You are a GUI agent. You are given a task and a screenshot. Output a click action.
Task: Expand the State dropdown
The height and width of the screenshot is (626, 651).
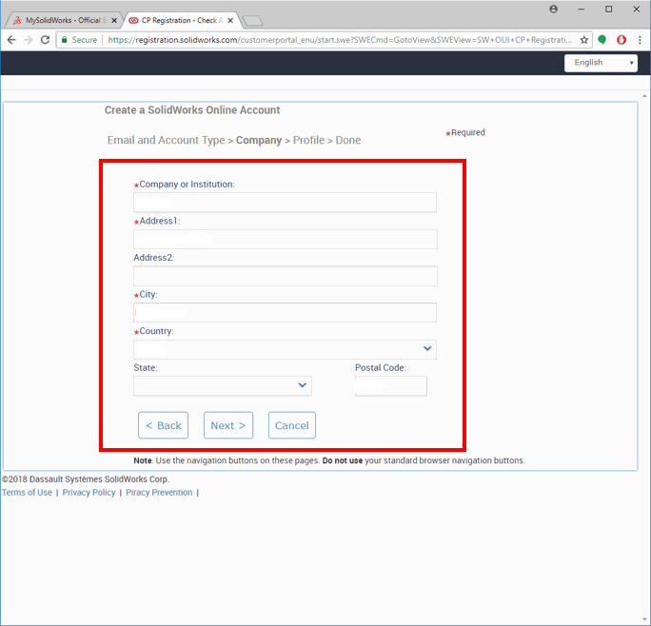point(222,385)
